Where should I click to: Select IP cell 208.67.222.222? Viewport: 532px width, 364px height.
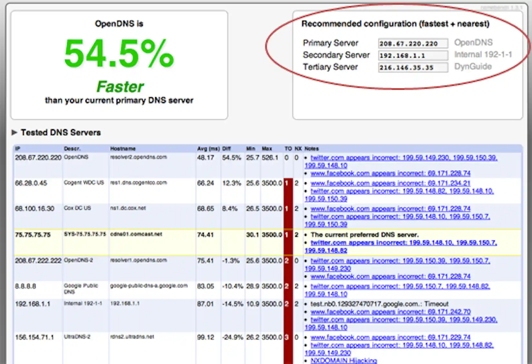point(38,260)
